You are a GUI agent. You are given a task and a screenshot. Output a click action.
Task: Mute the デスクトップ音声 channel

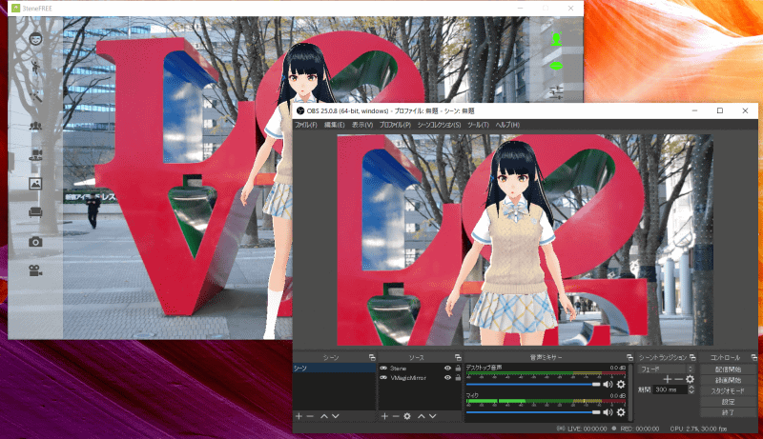tap(608, 384)
